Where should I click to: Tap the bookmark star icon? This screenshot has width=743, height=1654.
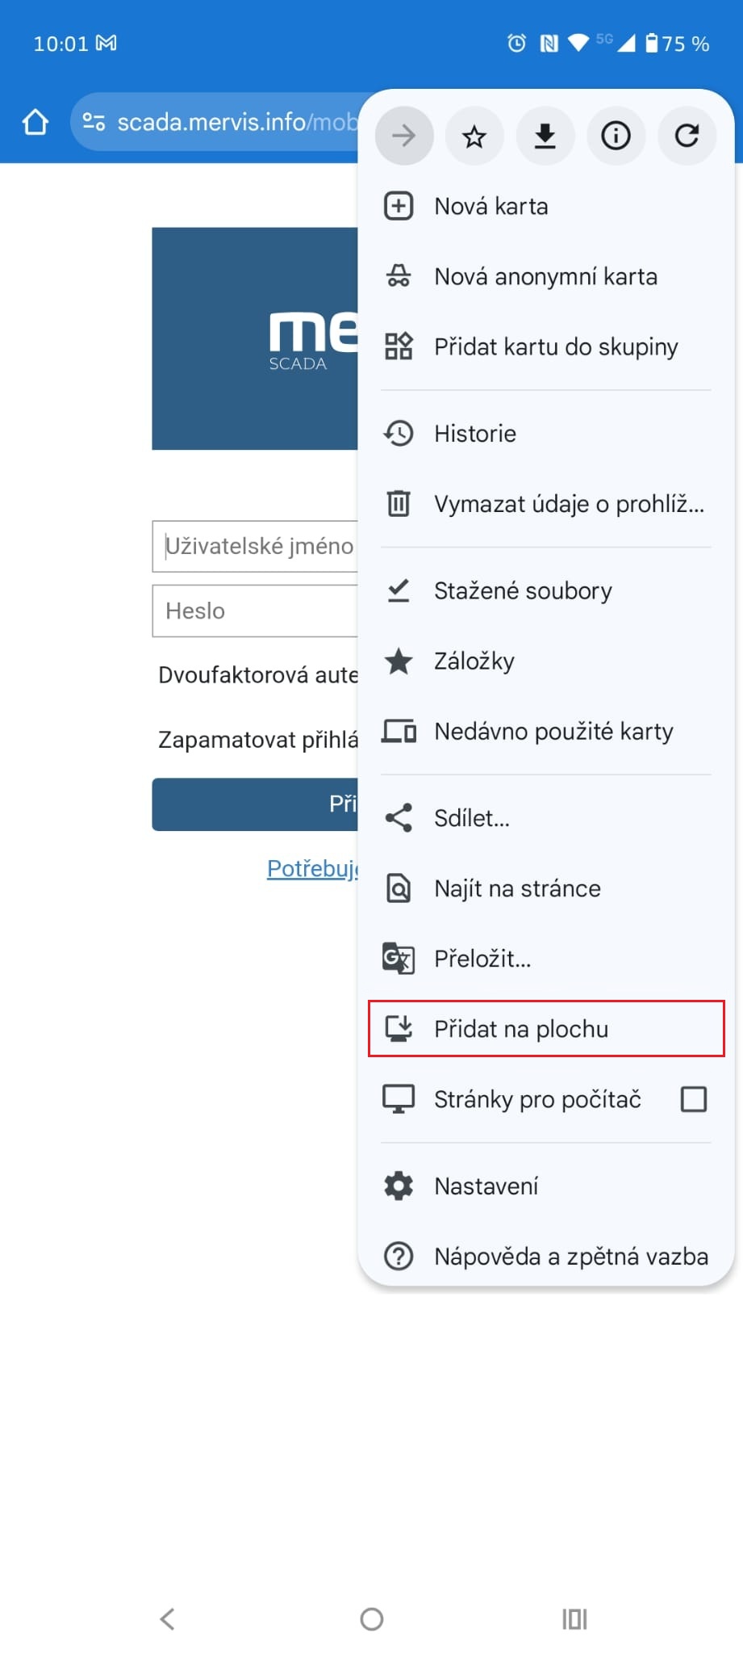pos(474,136)
